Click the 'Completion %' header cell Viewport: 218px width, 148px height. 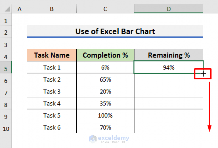(105, 55)
